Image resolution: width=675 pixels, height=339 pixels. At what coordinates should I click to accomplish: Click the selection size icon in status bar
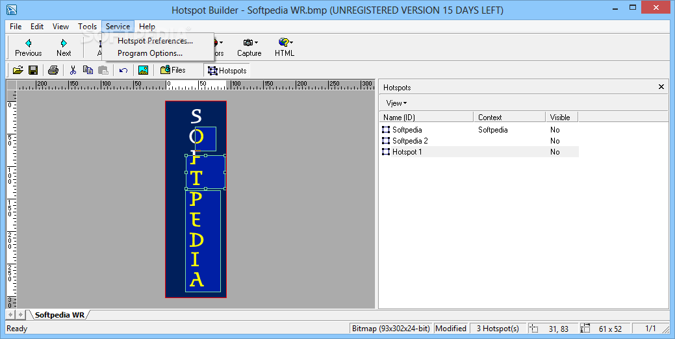[x=585, y=329]
